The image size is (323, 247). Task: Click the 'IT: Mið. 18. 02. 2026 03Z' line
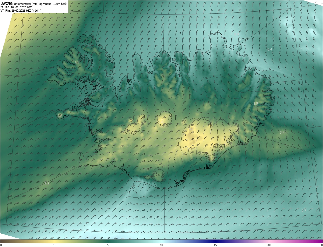pos(16,7)
